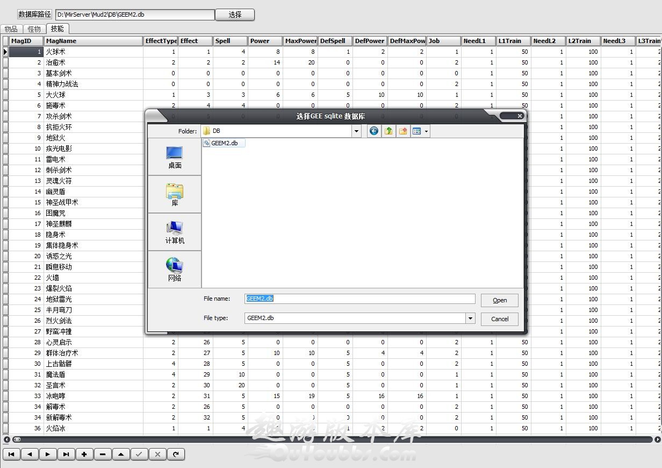The width and height of the screenshot is (662, 468).
Task: Click the DefSpell column header
Action: click(x=335, y=41)
